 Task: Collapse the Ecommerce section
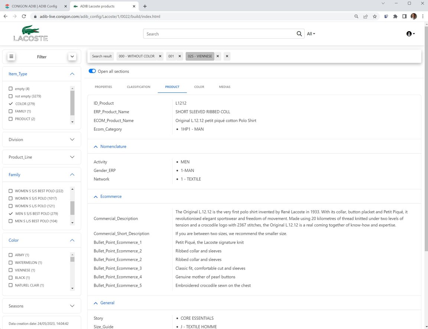95,197
